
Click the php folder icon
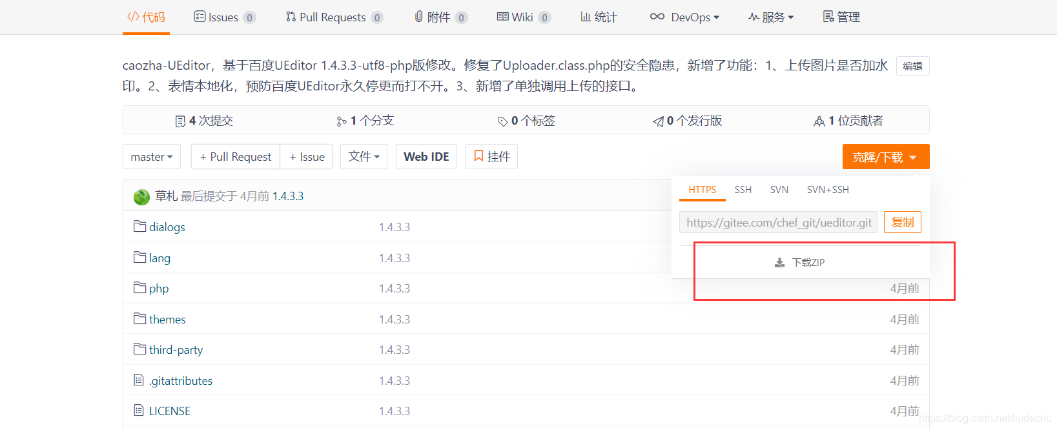(139, 287)
